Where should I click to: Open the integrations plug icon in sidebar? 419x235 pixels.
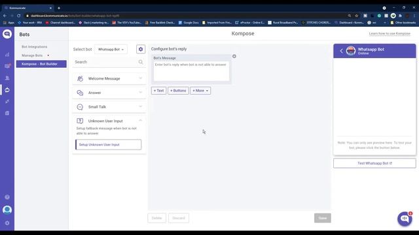7,102
